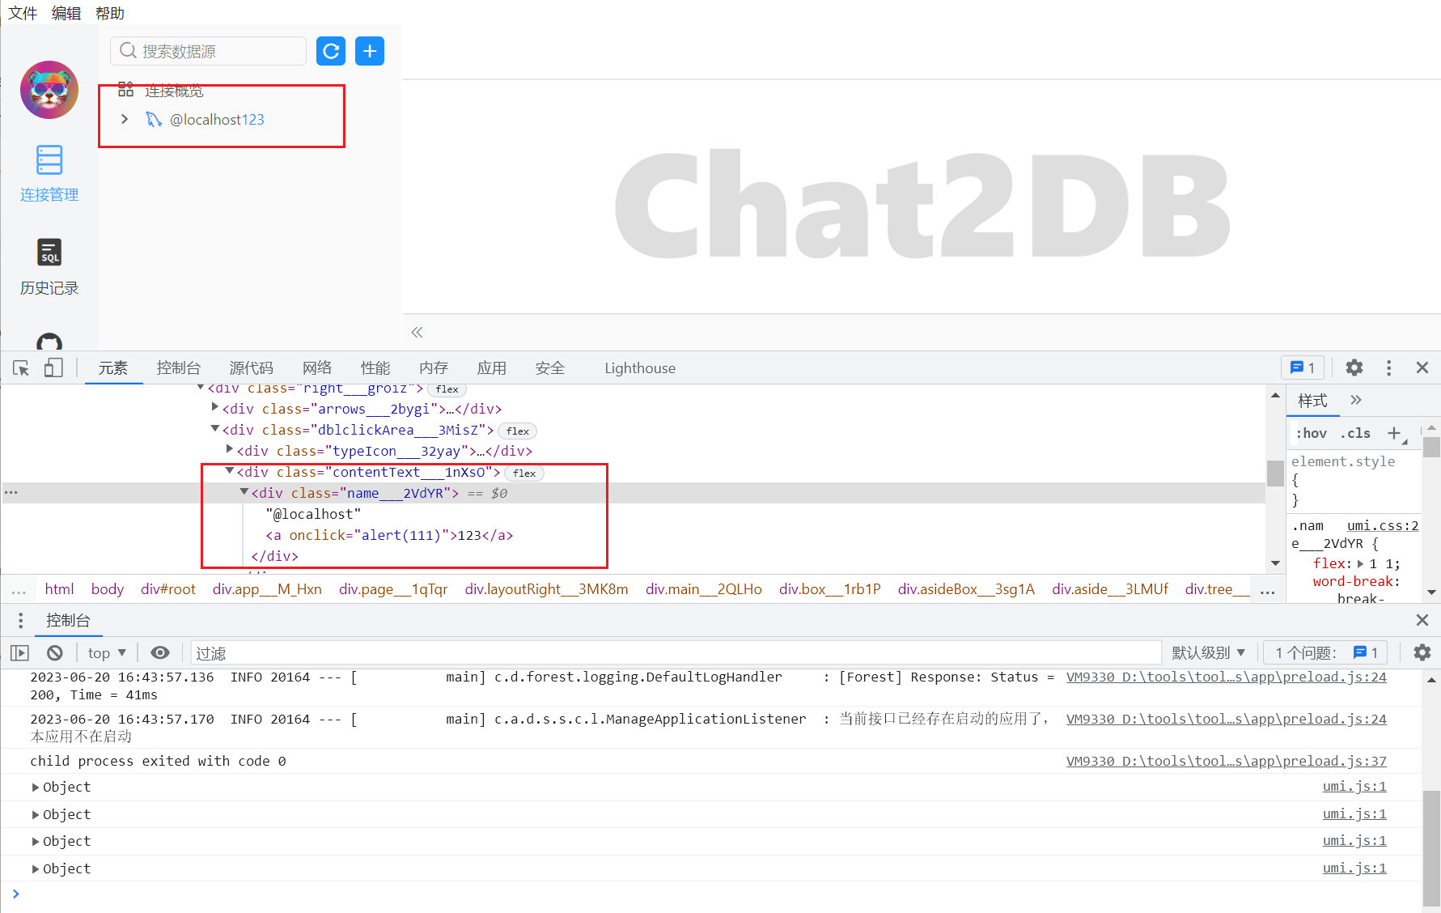Toggle the .cls class editor
The image size is (1441, 913).
point(1355,433)
